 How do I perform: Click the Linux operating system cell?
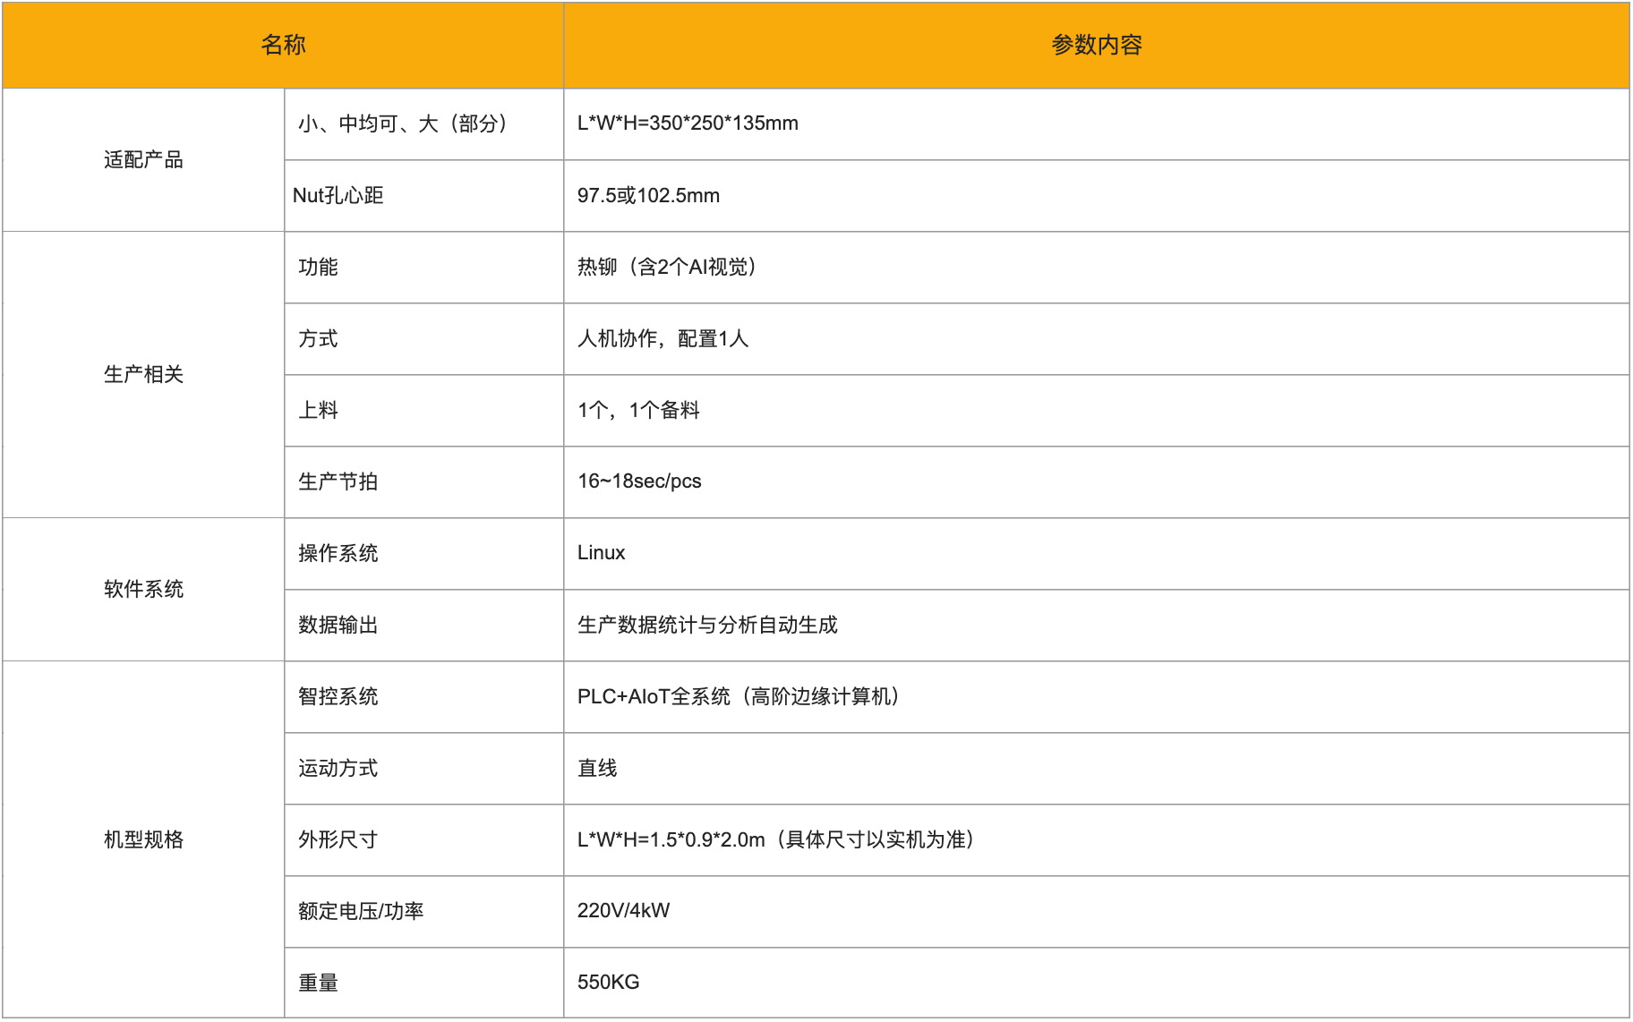(601, 553)
